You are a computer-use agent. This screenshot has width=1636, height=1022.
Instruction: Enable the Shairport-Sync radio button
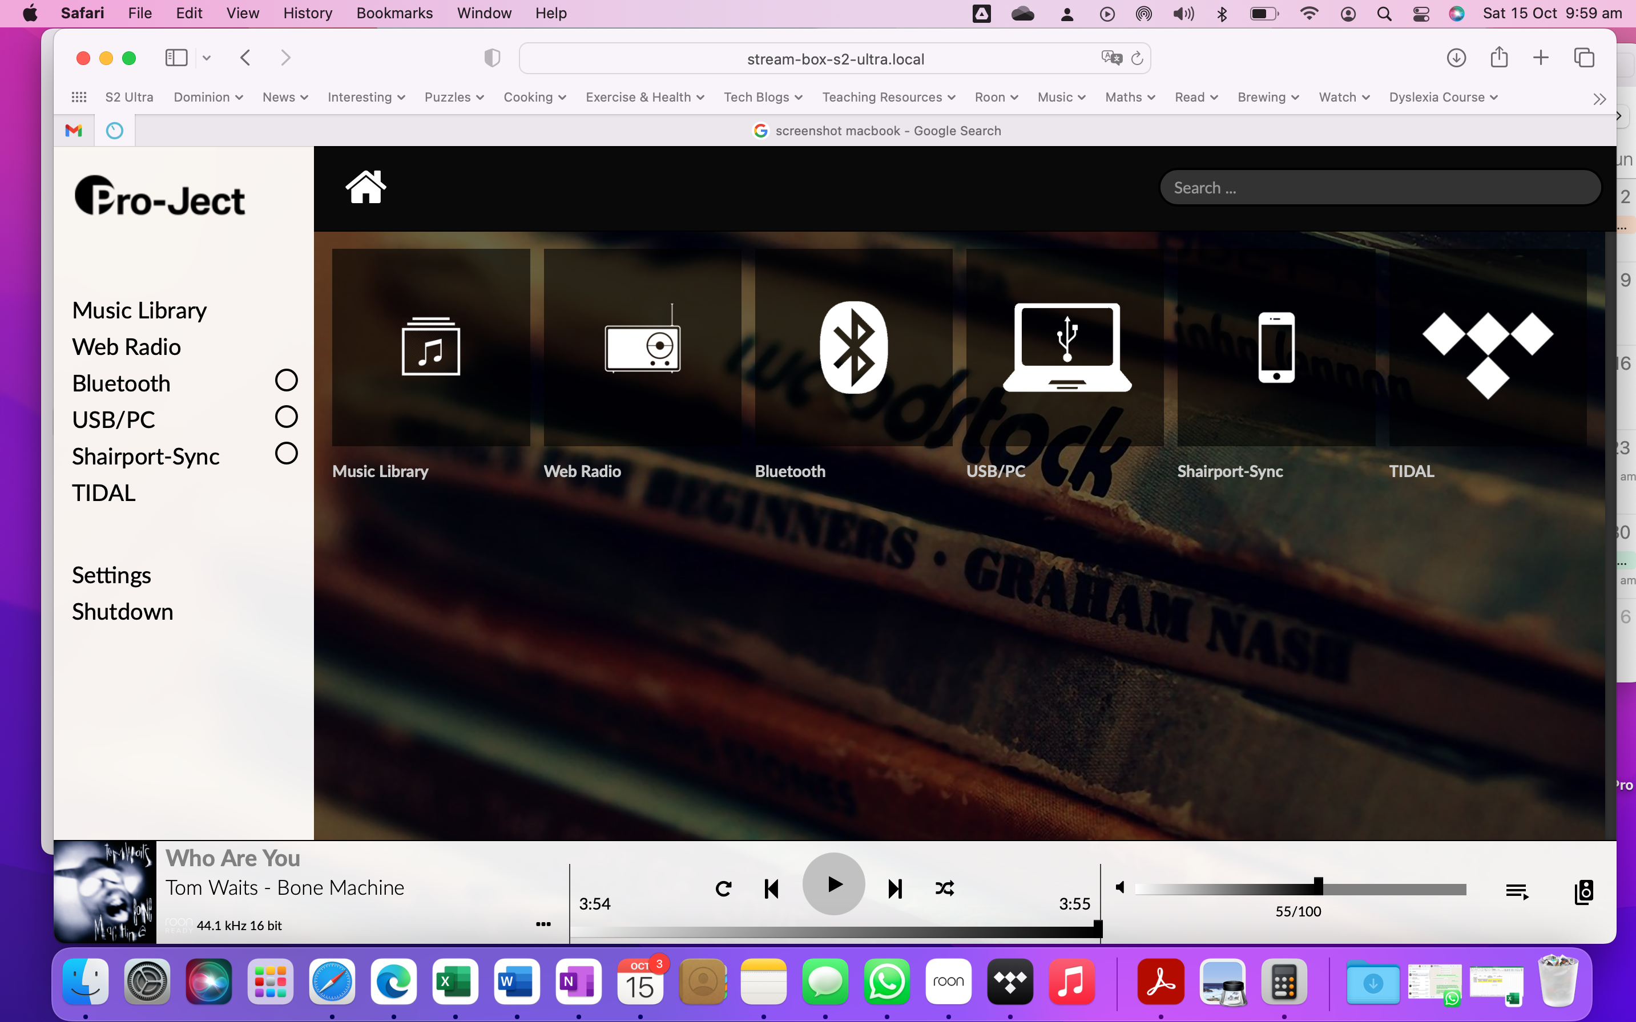(x=286, y=454)
